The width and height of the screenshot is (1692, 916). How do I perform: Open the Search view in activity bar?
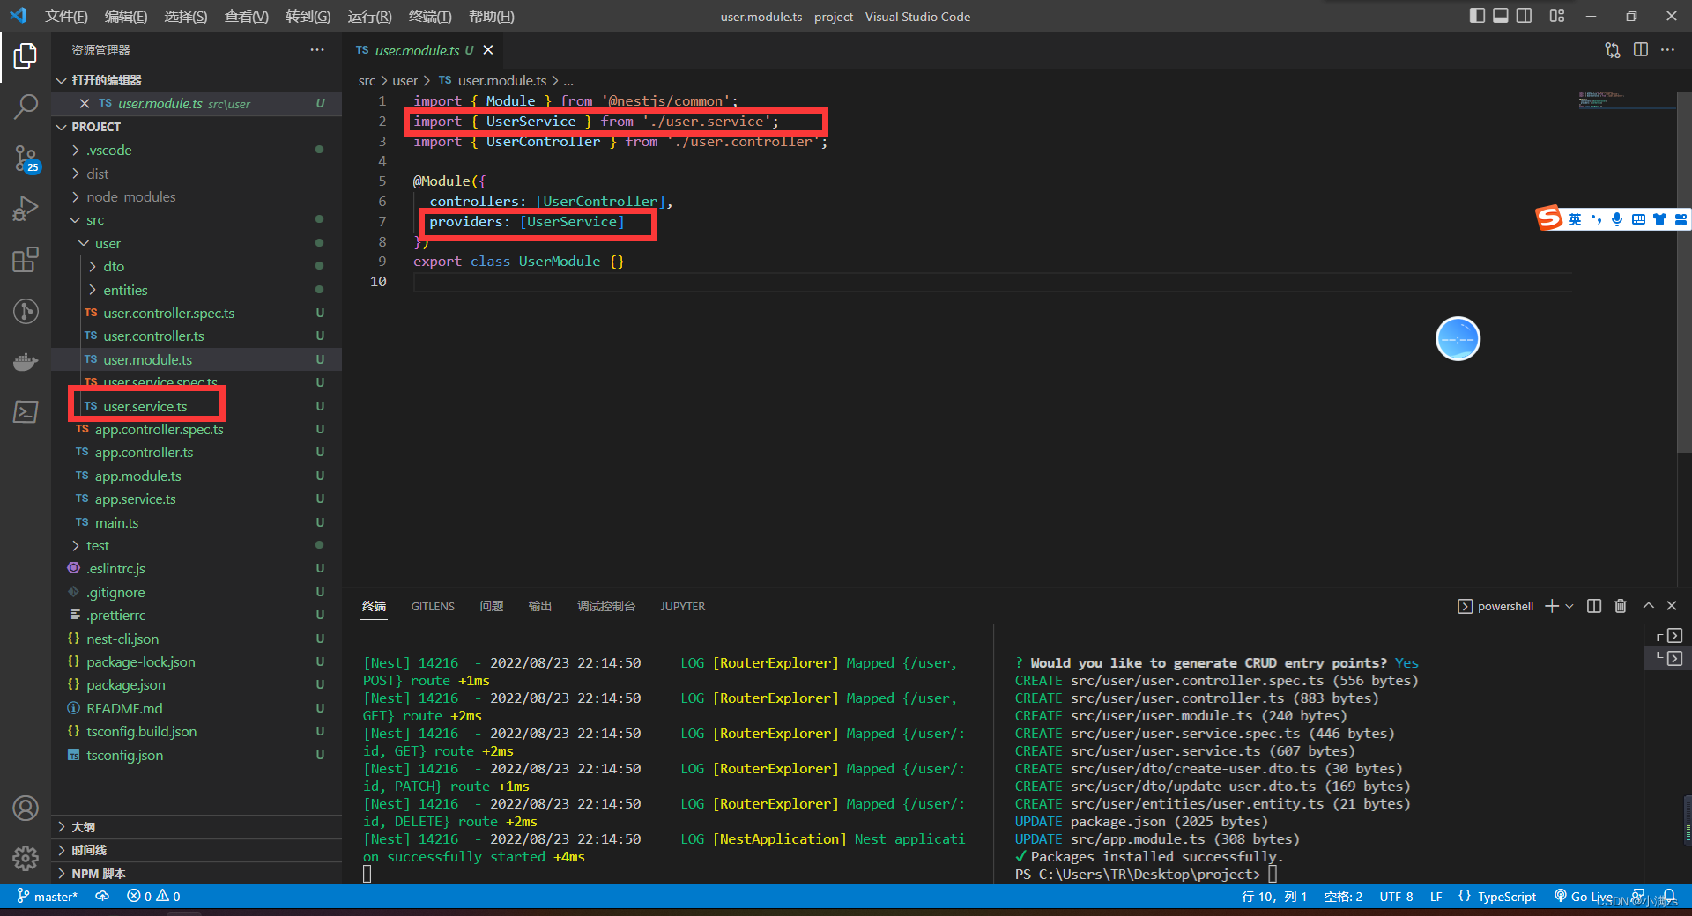coord(26,107)
